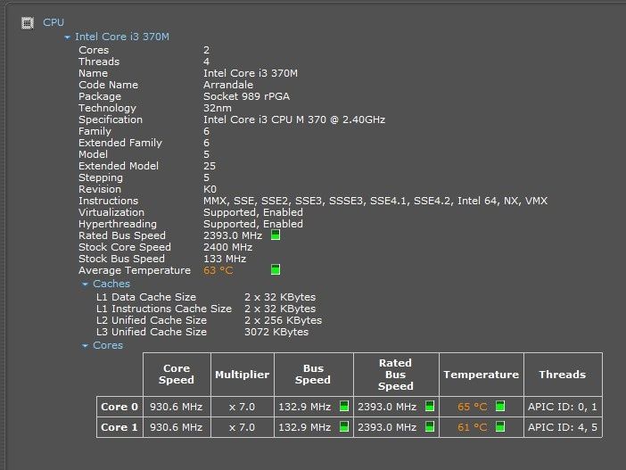Click the Caches heading label

[111, 284]
